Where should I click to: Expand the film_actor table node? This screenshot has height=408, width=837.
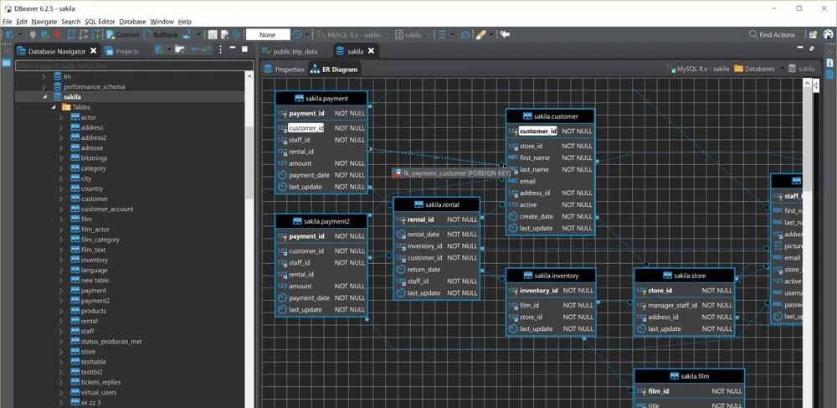61,229
